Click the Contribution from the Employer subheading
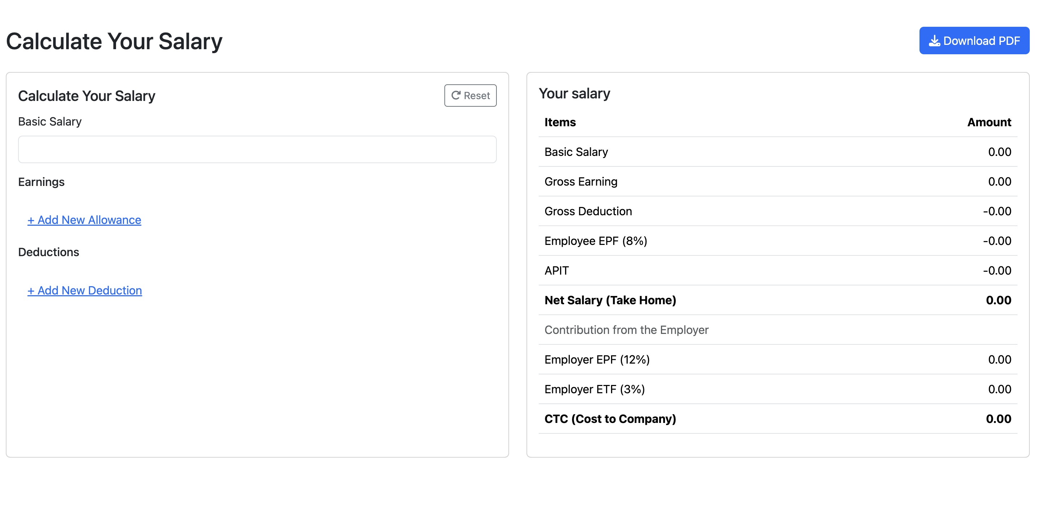Viewport: 1037px width, 513px height. (626, 330)
